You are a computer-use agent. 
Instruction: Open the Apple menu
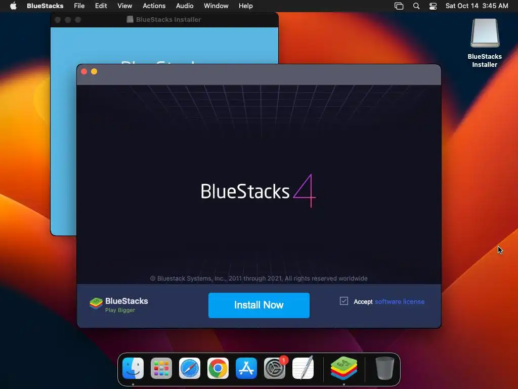13,6
